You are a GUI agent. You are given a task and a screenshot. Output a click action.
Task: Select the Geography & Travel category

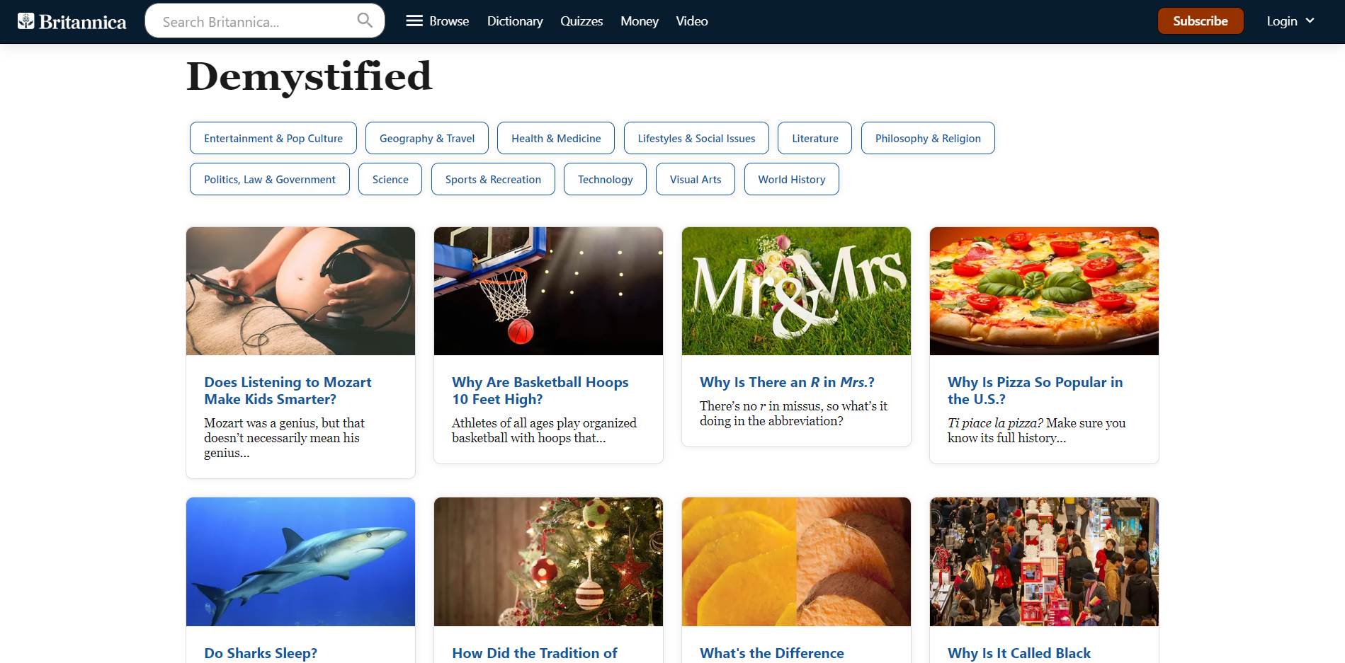pyautogui.click(x=427, y=138)
